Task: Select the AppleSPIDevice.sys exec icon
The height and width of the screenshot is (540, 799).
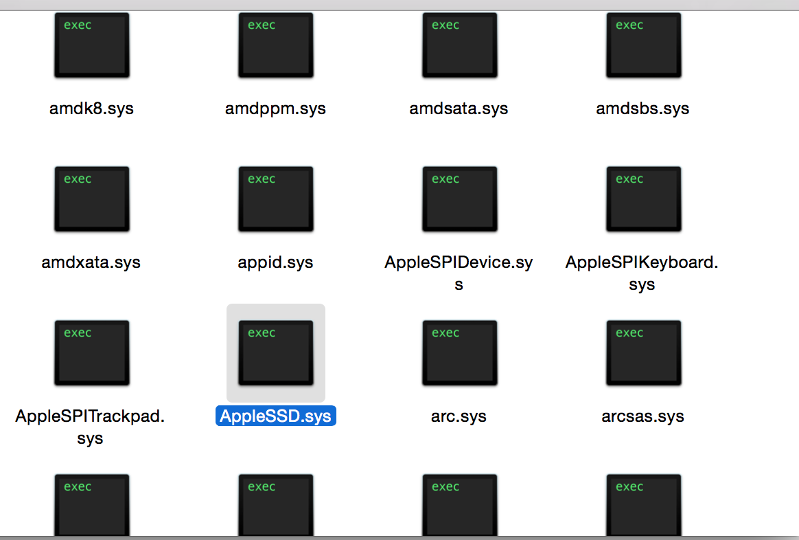Action: click(x=460, y=199)
